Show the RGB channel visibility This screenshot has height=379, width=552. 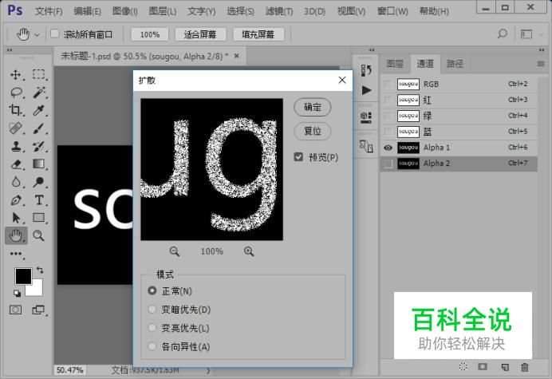[x=388, y=85]
